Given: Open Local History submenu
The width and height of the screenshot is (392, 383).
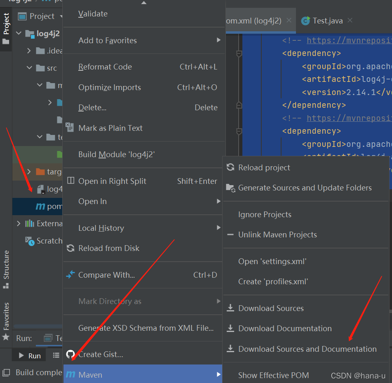Looking at the screenshot, I should tap(143, 228).
